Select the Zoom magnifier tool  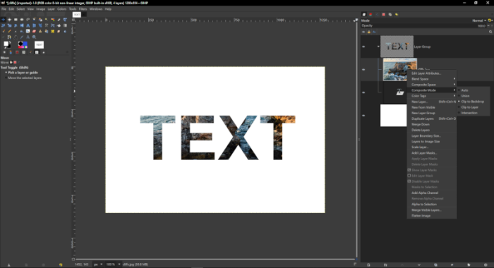click(34, 37)
